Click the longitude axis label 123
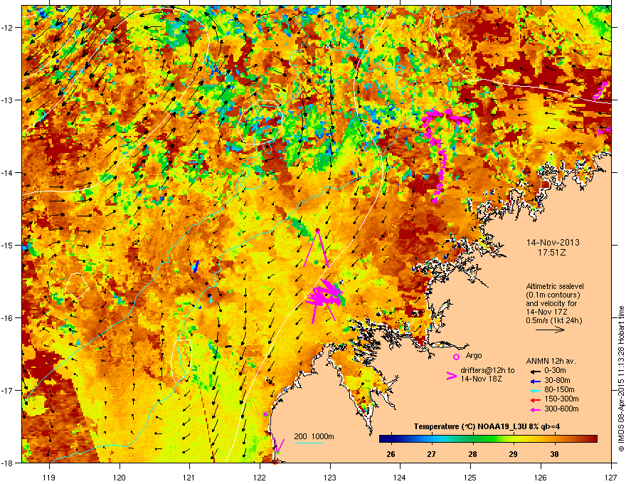Viewport: 626px width, 484px height. pos(330,477)
